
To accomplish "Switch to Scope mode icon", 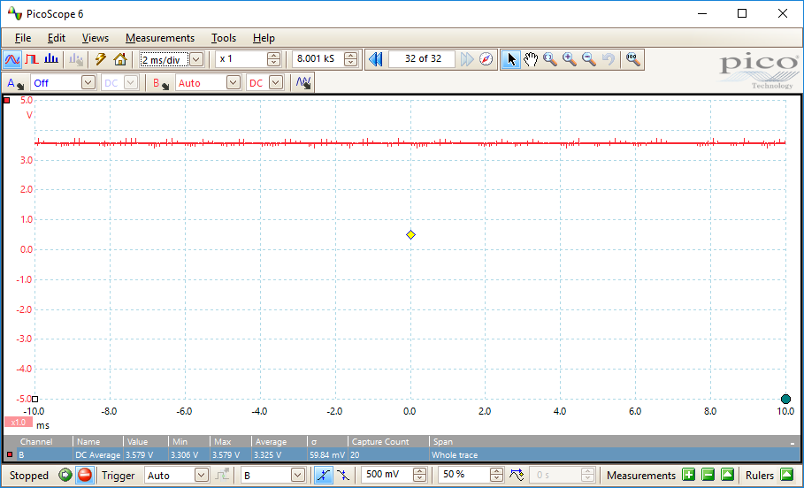I will (x=11, y=59).
